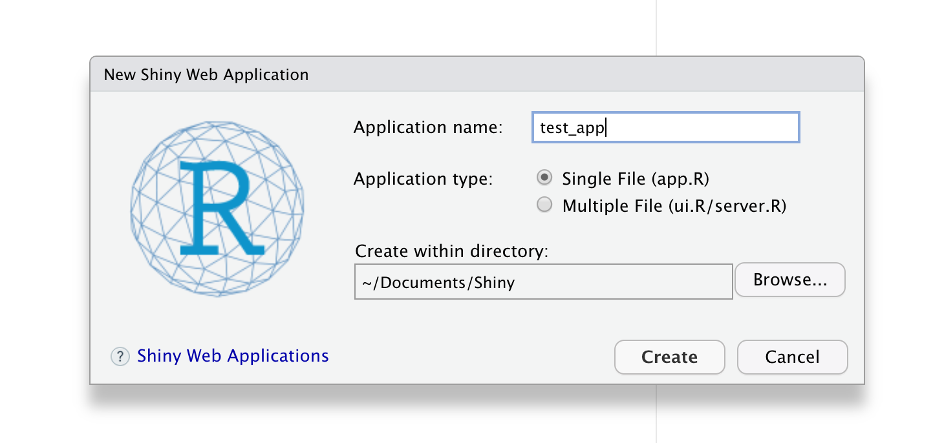Image resolution: width=944 pixels, height=443 pixels.
Task: Dismiss the dialog with Cancel
Action: pyautogui.click(x=792, y=357)
